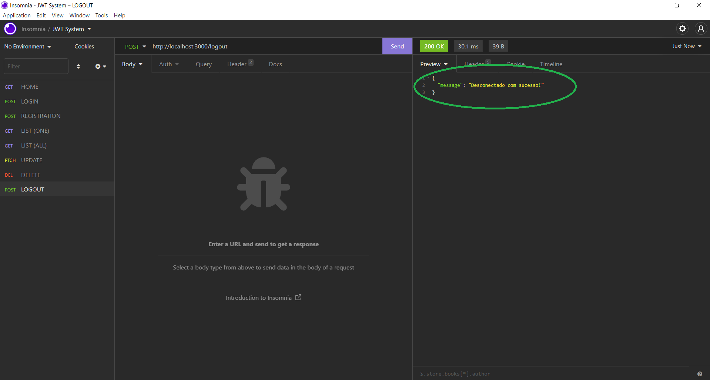The height and width of the screenshot is (380, 710).
Task: Open the Cookies manager
Action: pyautogui.click(x=84, y=46)
